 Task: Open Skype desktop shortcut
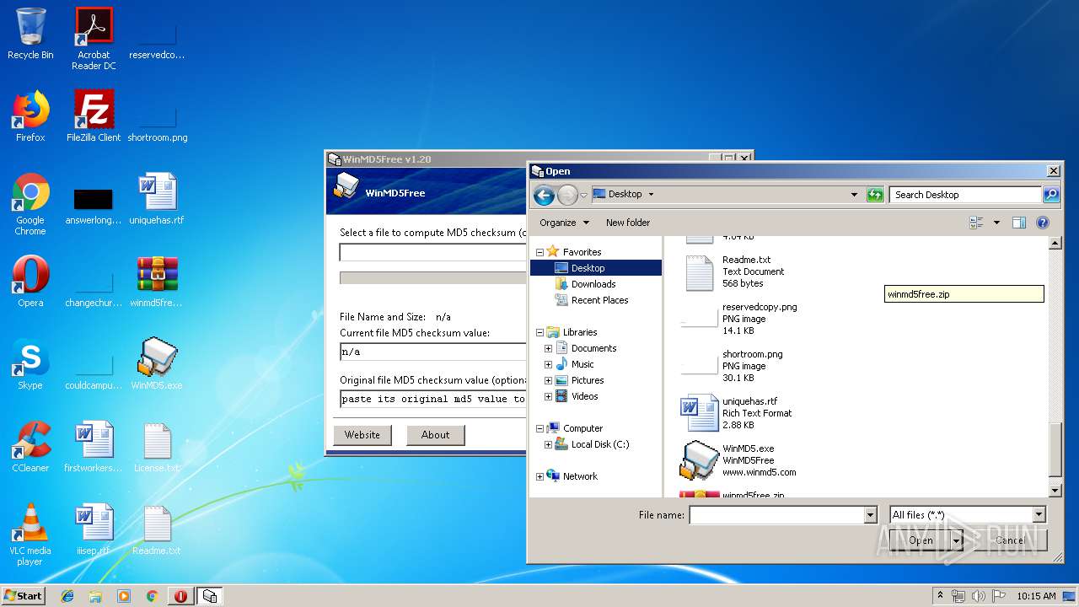point(30,364)
